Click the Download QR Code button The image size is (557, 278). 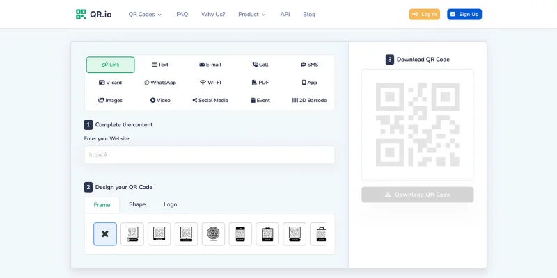(418, 195)
